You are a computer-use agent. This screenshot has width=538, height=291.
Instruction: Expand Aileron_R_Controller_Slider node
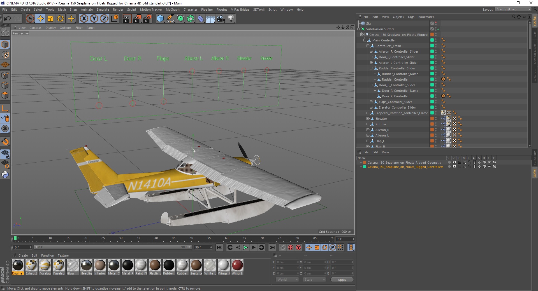(x=371, y=51)
